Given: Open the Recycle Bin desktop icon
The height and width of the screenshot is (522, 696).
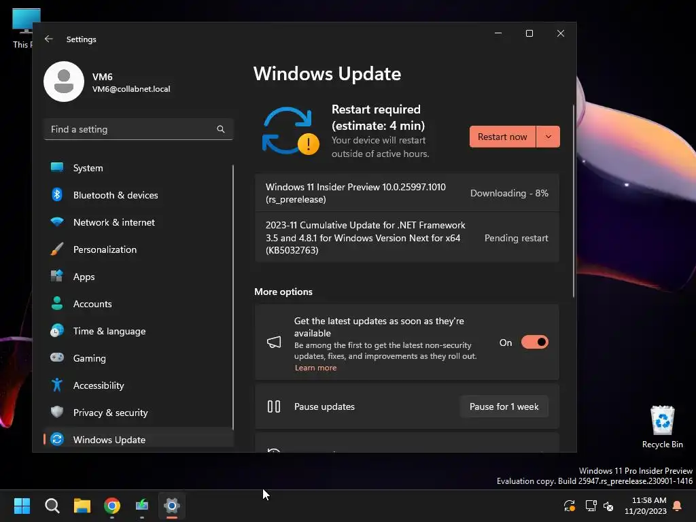Looking at the screenshot, I should click(x=662, y=427).
